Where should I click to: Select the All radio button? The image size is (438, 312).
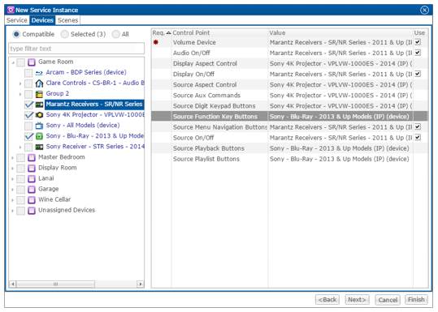tap(115, 34)
